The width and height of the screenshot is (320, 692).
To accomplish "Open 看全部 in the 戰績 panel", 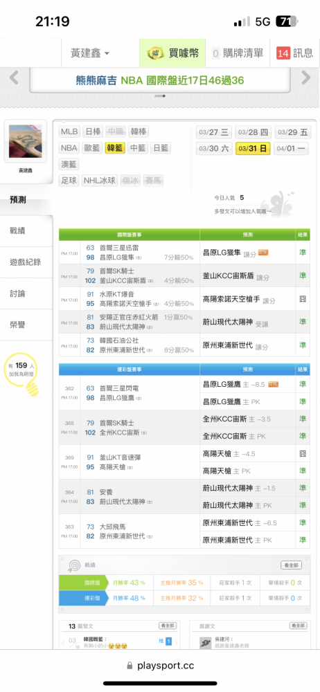I will [292, 565].
